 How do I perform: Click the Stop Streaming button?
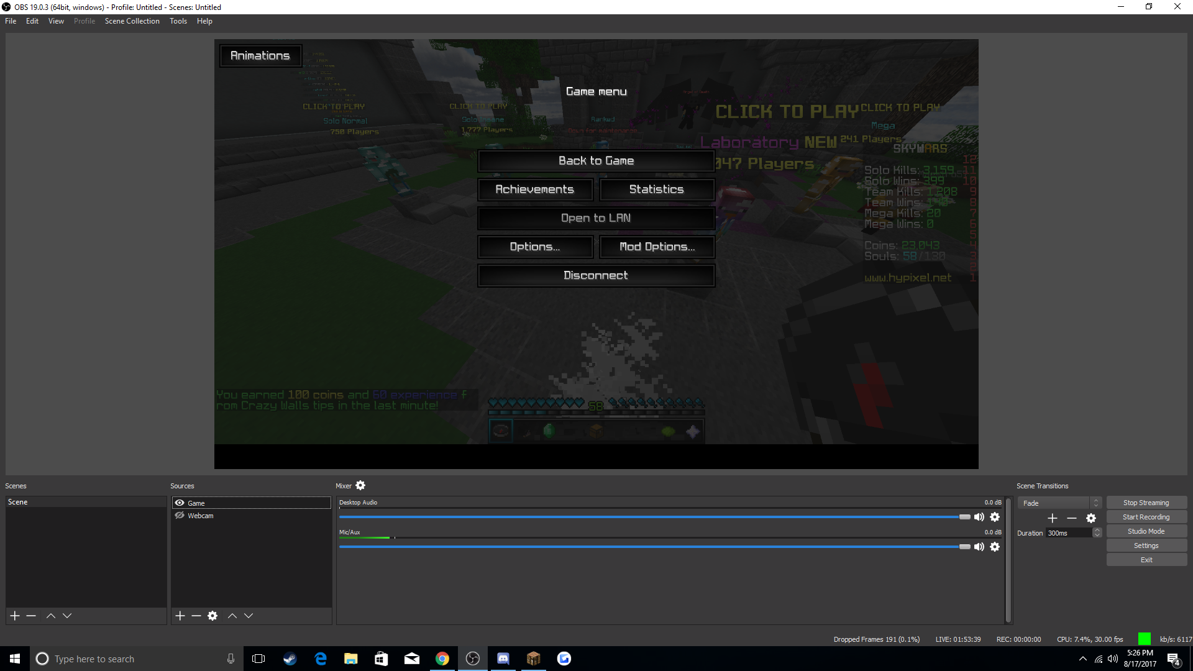[1146, 503]
